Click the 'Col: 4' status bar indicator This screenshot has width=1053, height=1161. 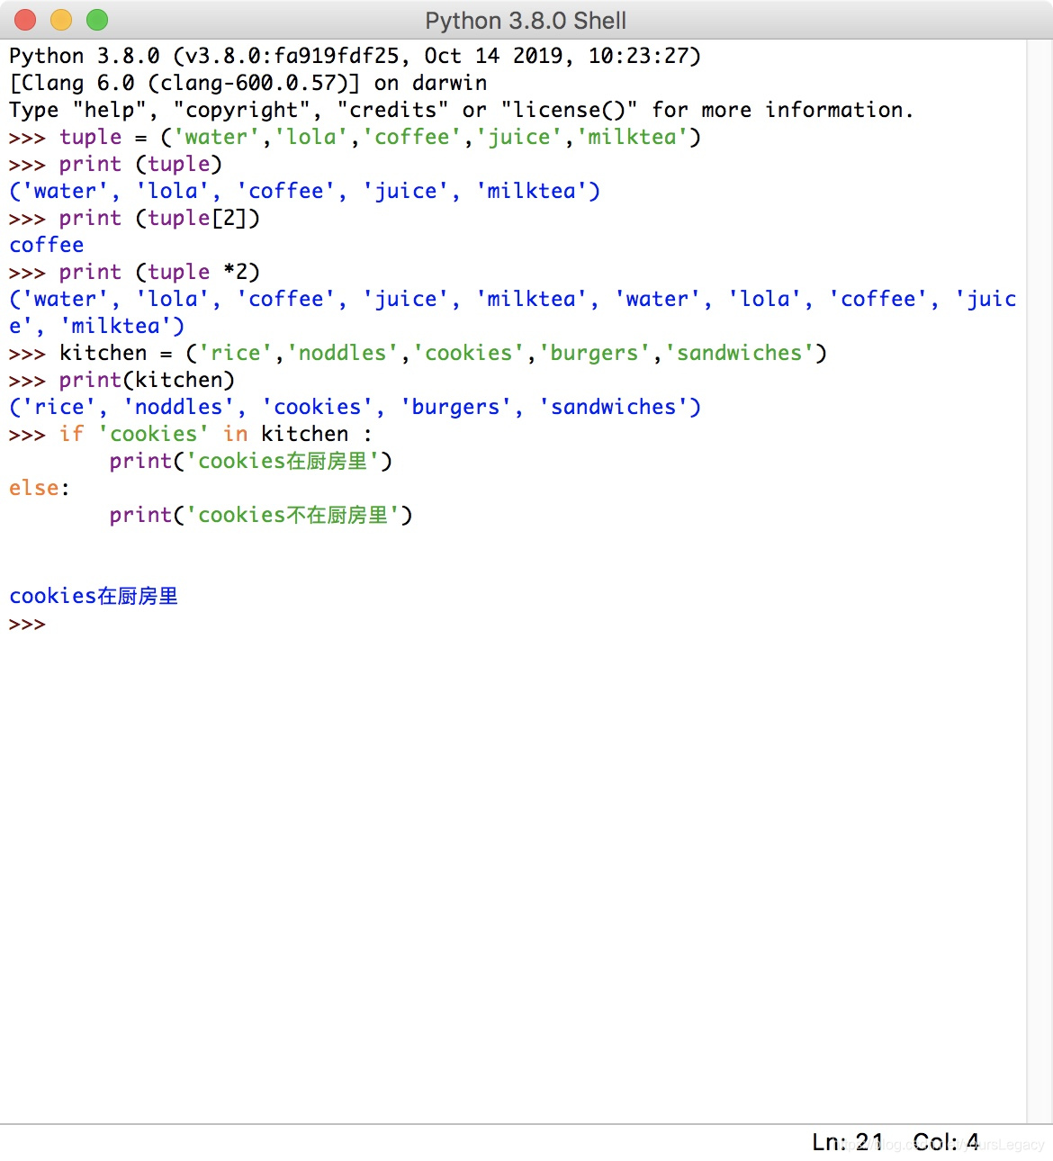pyautogui.click(x=946, y=1142)
